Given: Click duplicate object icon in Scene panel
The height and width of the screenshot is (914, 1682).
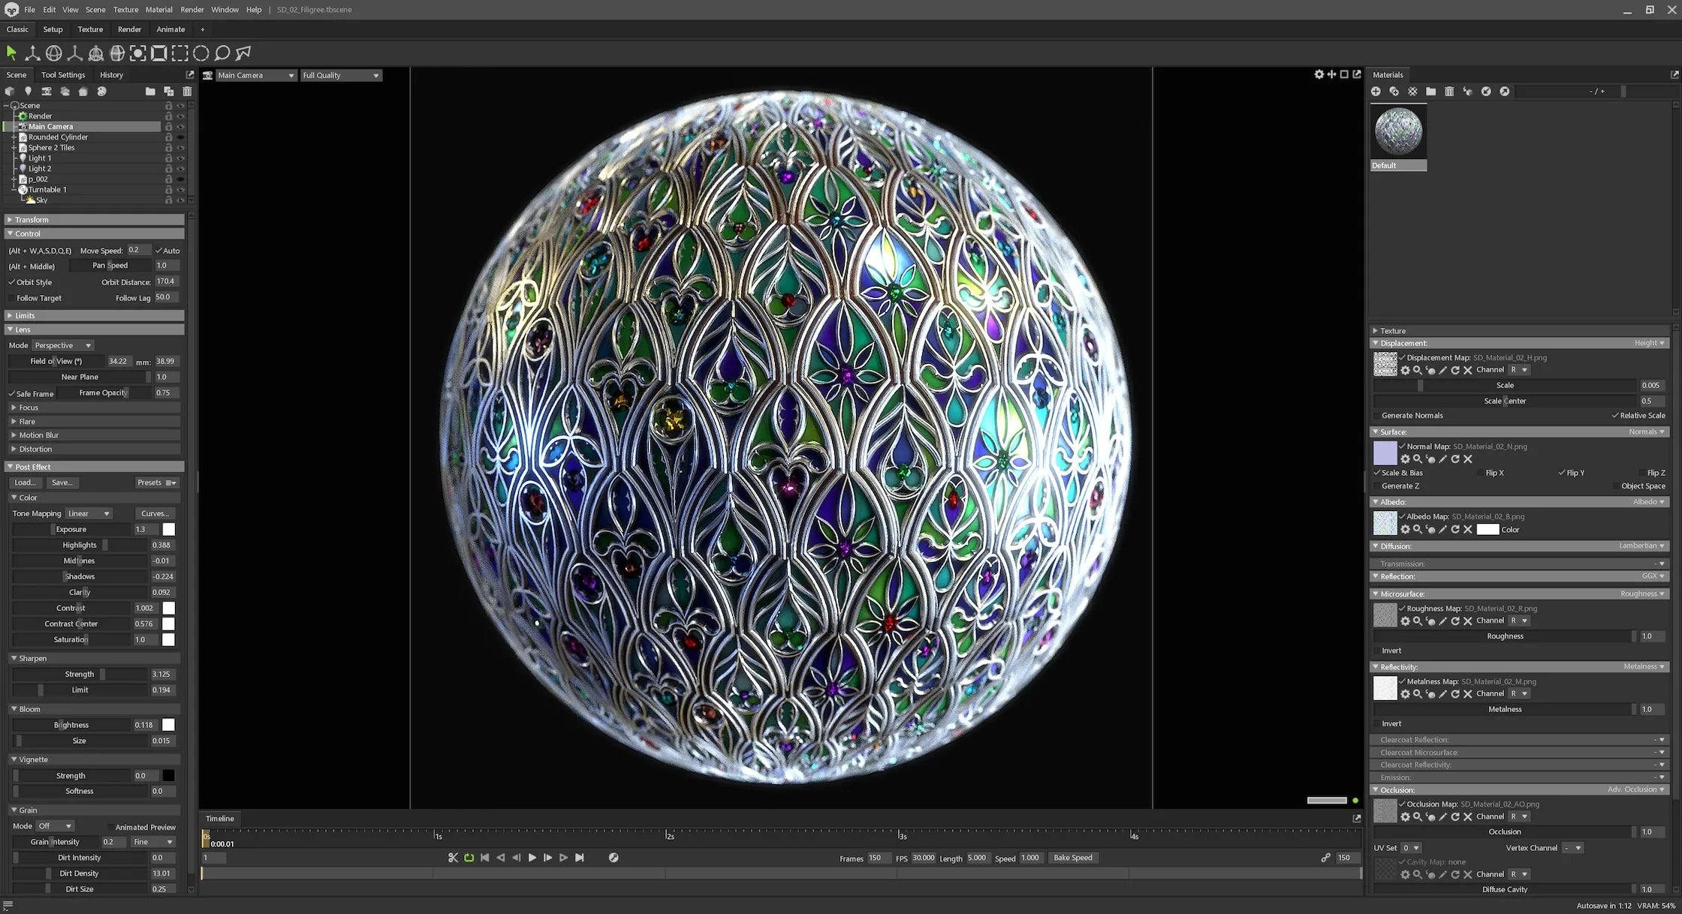Looking at the screenshot, I should pyautogui.click(x=169, y=92).
